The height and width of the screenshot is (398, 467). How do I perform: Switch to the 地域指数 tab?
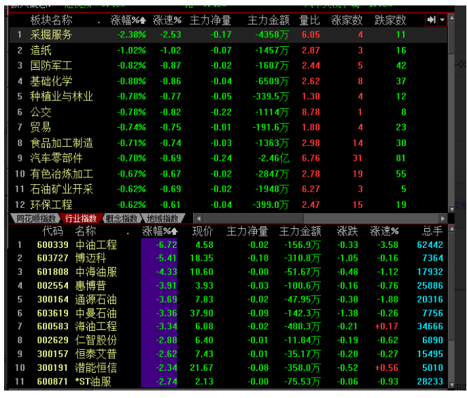tap(163, 218)
